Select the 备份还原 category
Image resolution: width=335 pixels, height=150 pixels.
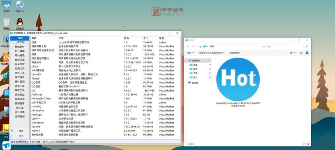[x=20, y=60]
